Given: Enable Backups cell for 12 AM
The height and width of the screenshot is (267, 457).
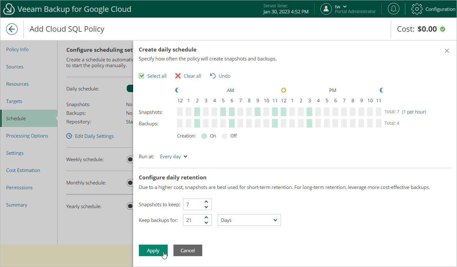Looking at the screenshot, I should (x=180, y=123).
